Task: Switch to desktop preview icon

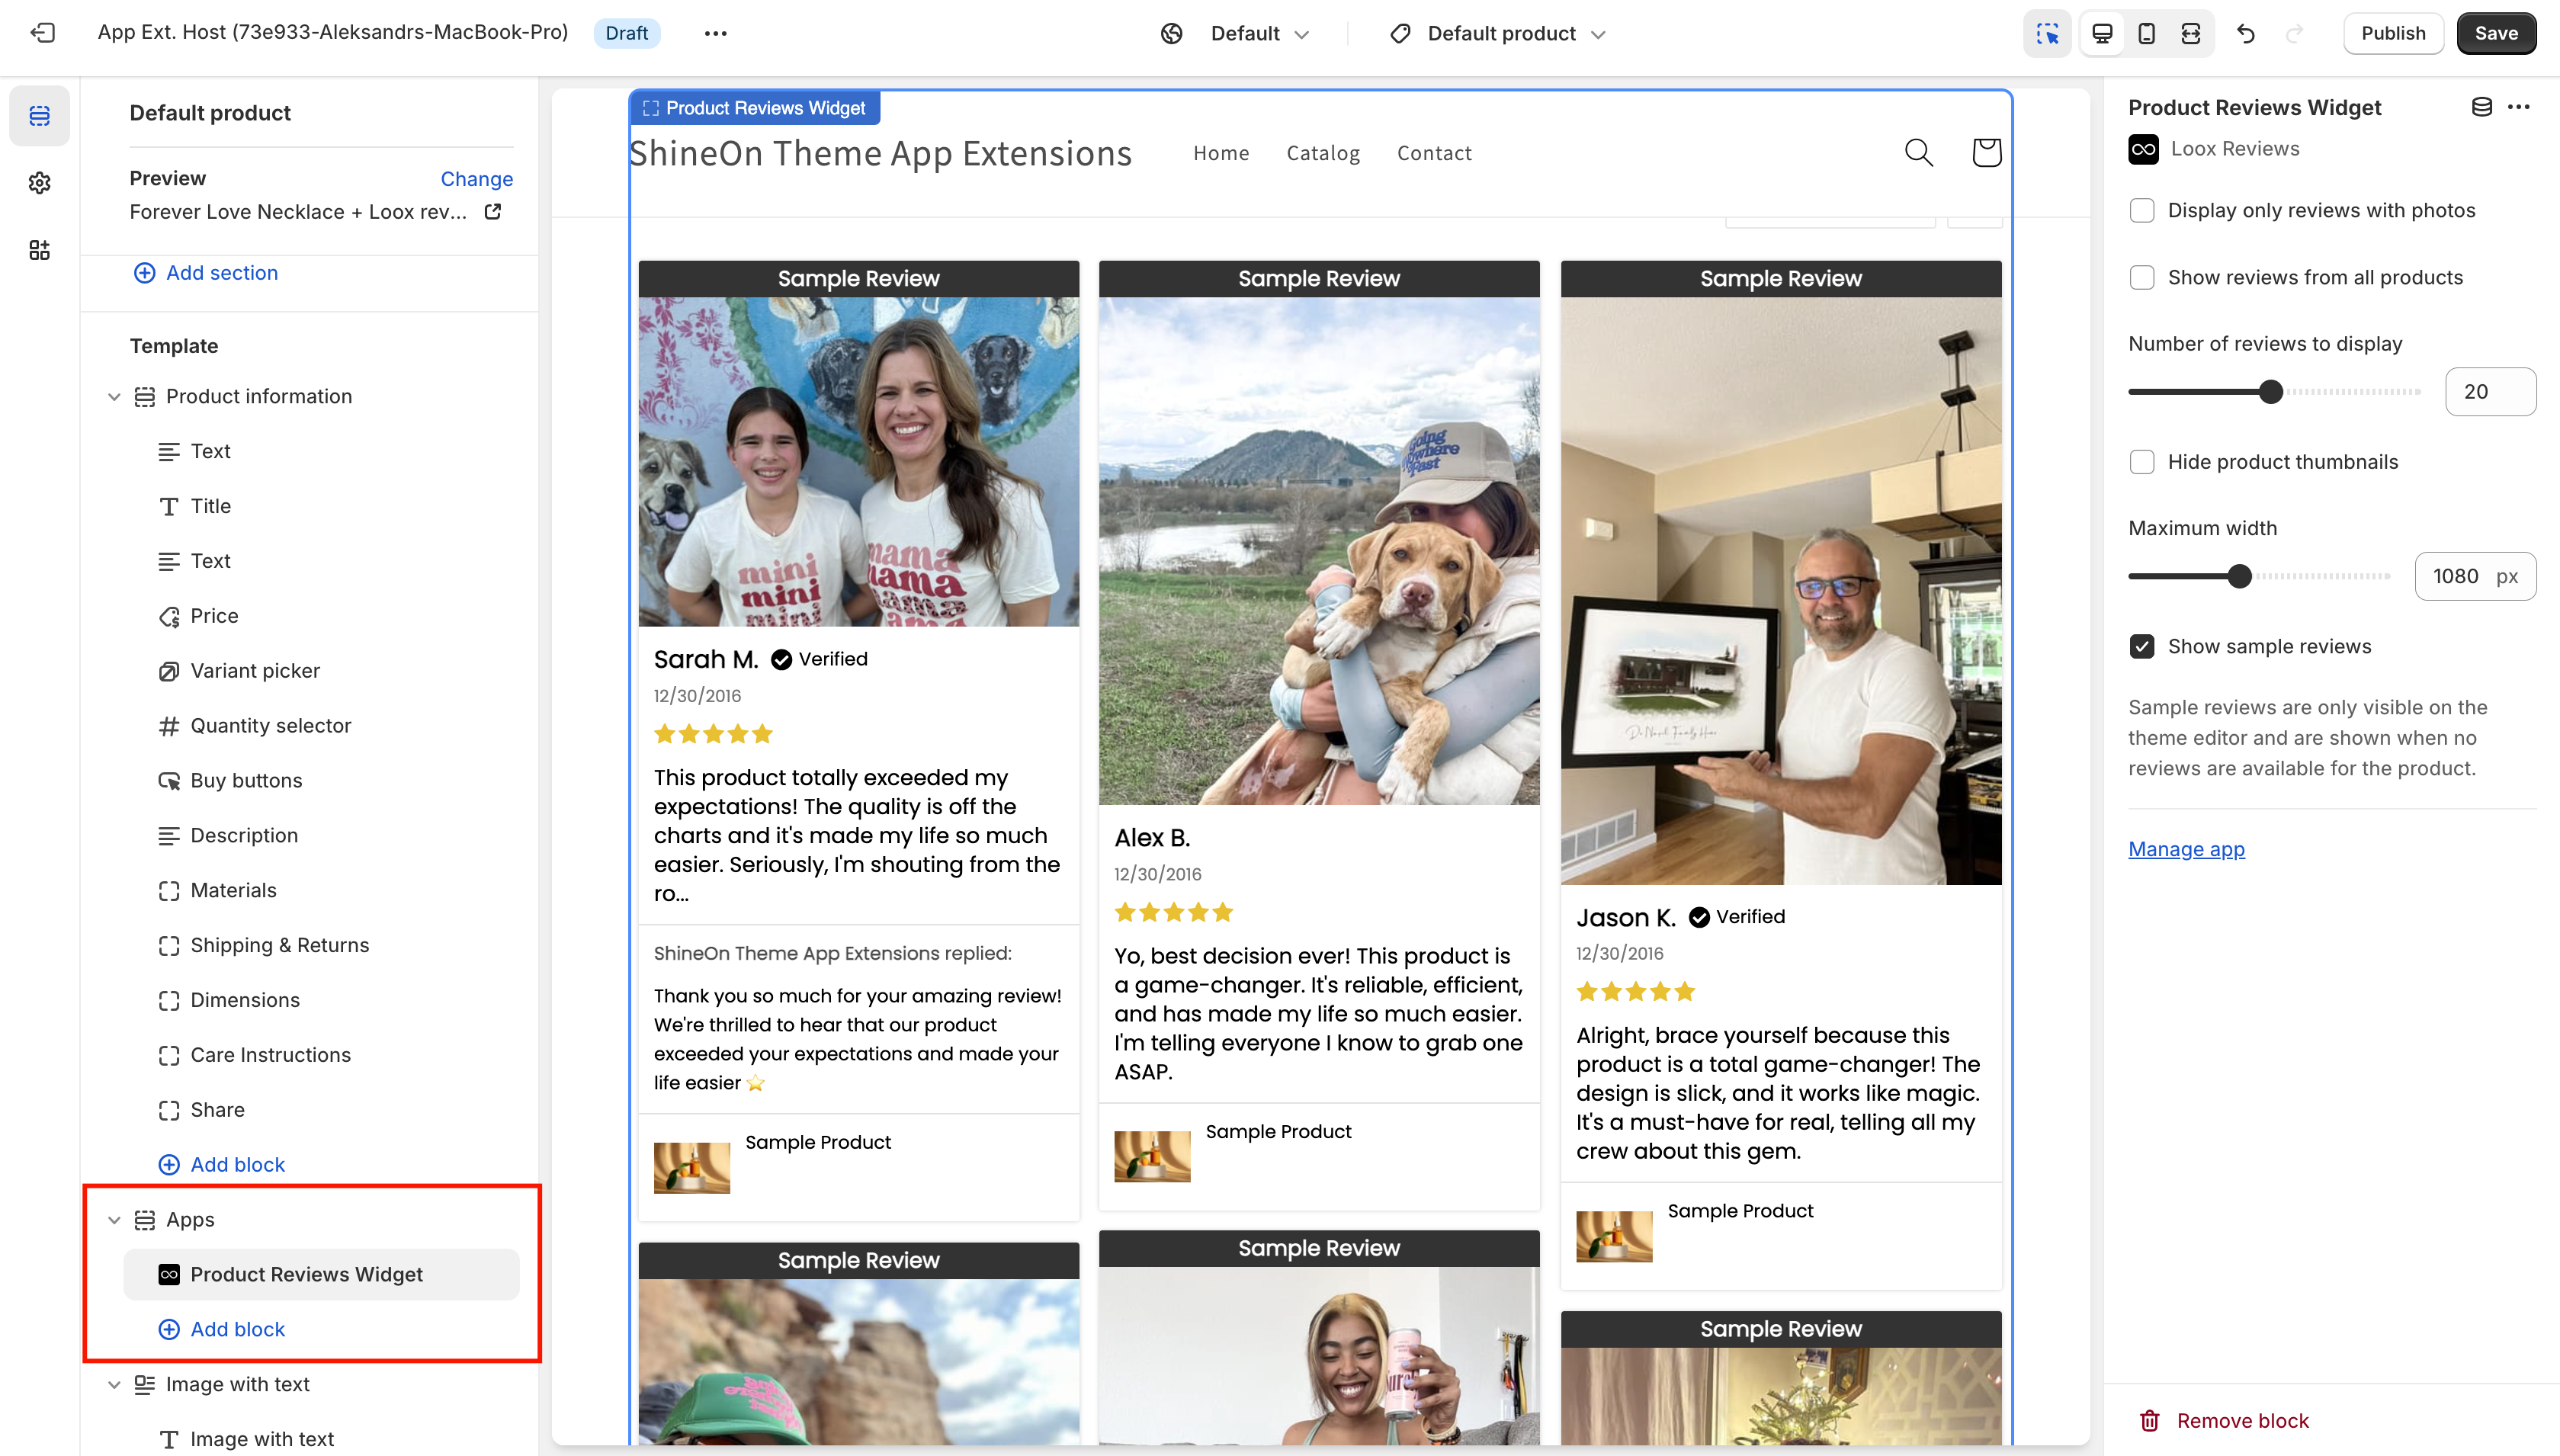Action: (2102, 33)
